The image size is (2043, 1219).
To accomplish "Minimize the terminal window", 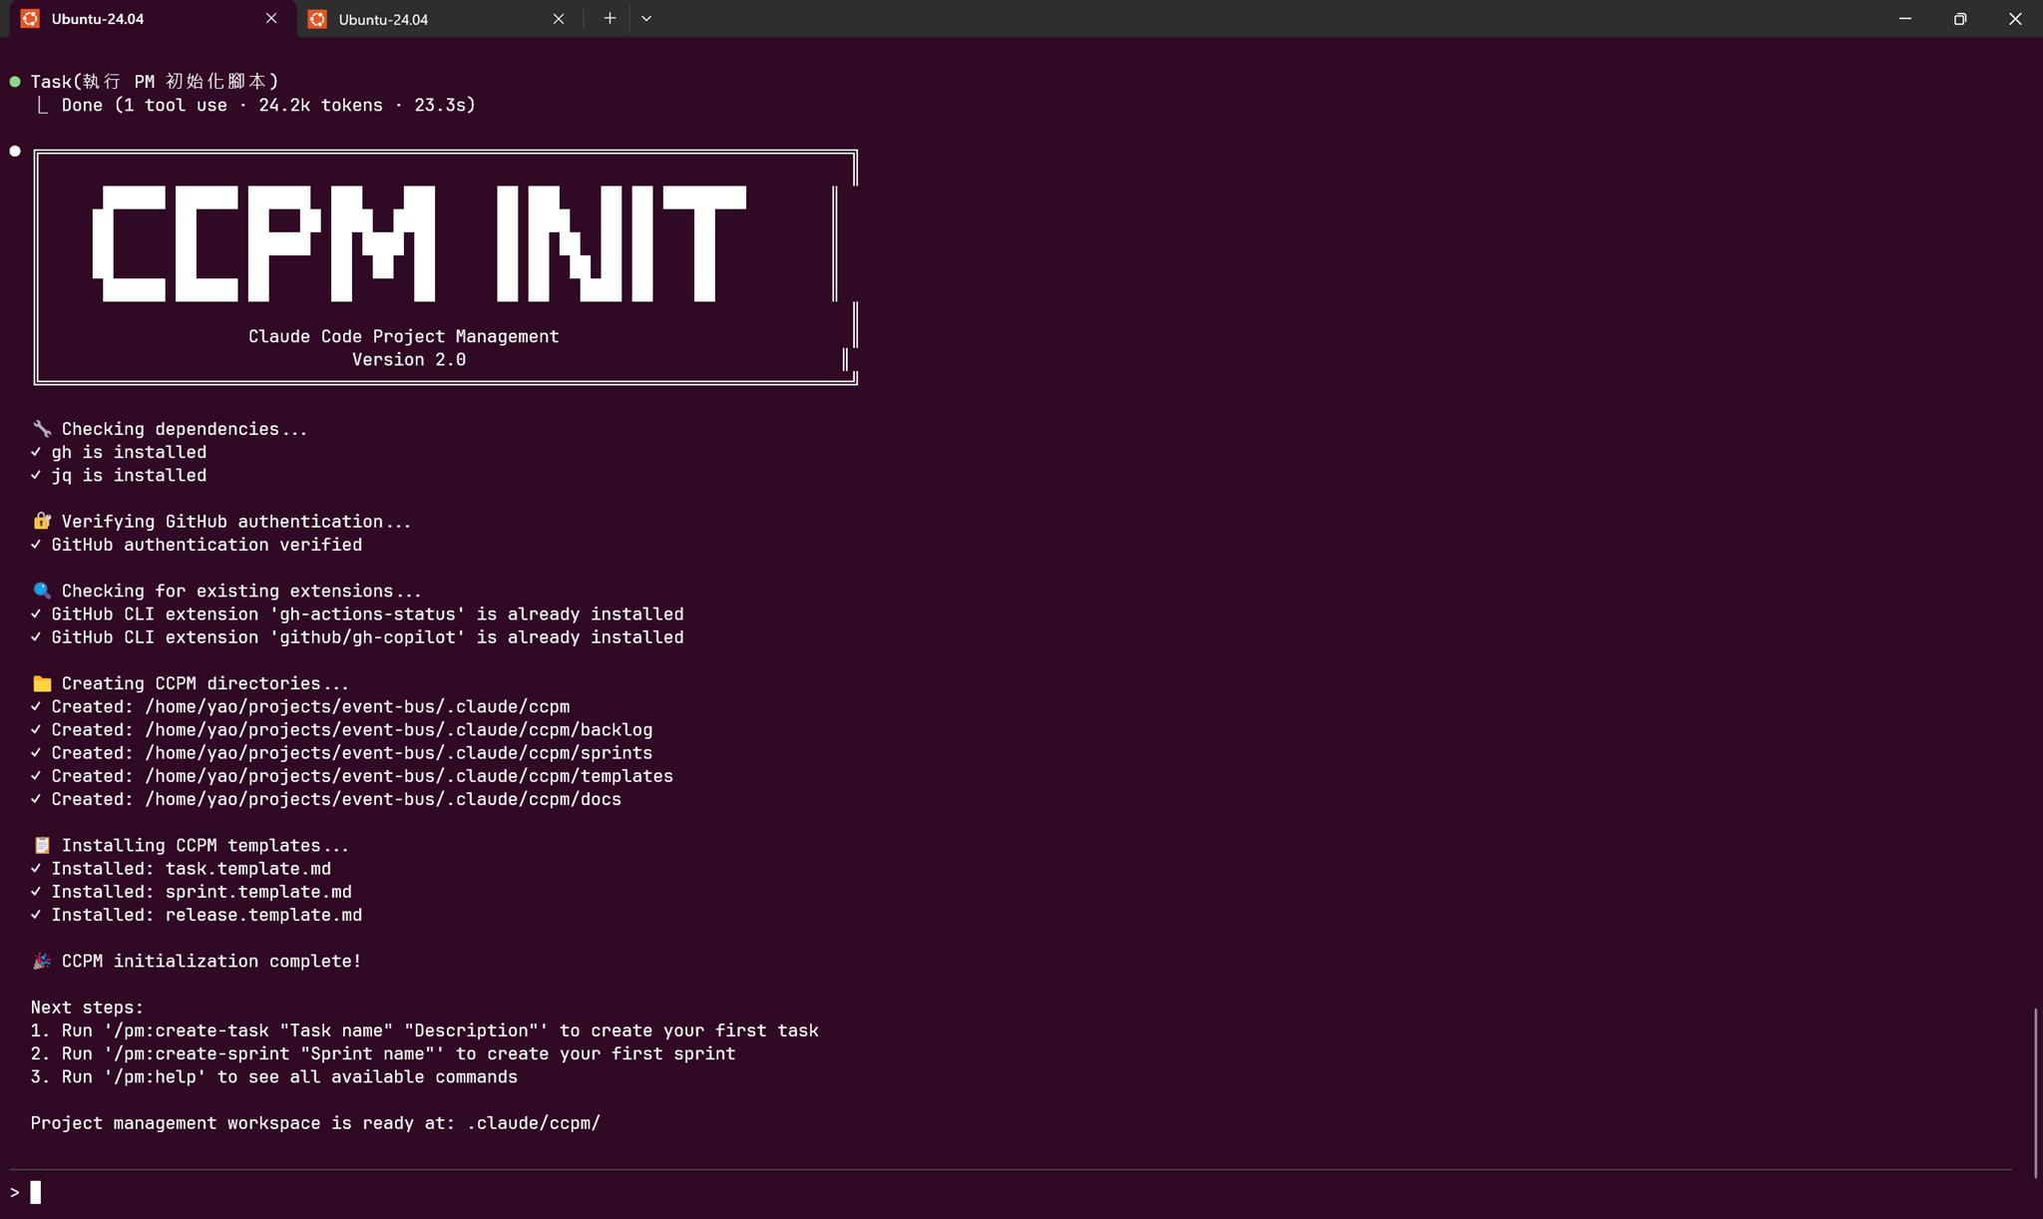I will click(x=1905, y=18).
